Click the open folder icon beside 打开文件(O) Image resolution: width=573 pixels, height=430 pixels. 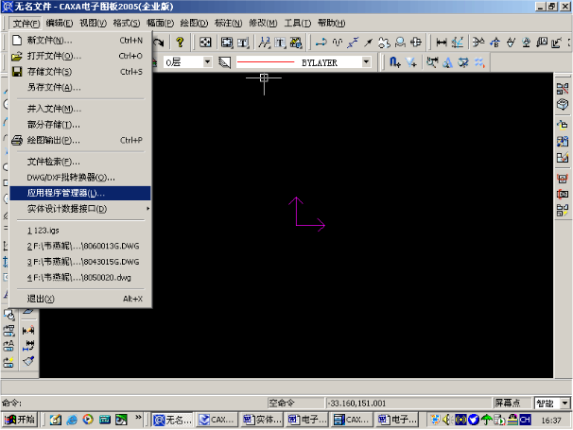16,56
